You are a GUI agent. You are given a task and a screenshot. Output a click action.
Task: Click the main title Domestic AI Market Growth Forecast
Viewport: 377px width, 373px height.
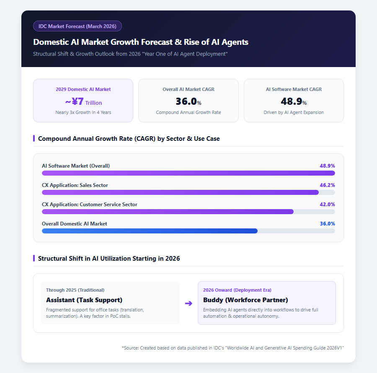point(141,42)
